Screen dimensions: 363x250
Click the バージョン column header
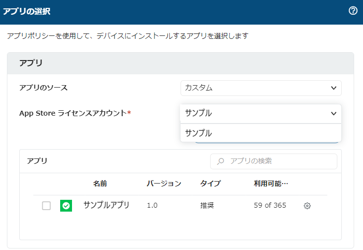[x=164, y=184]
